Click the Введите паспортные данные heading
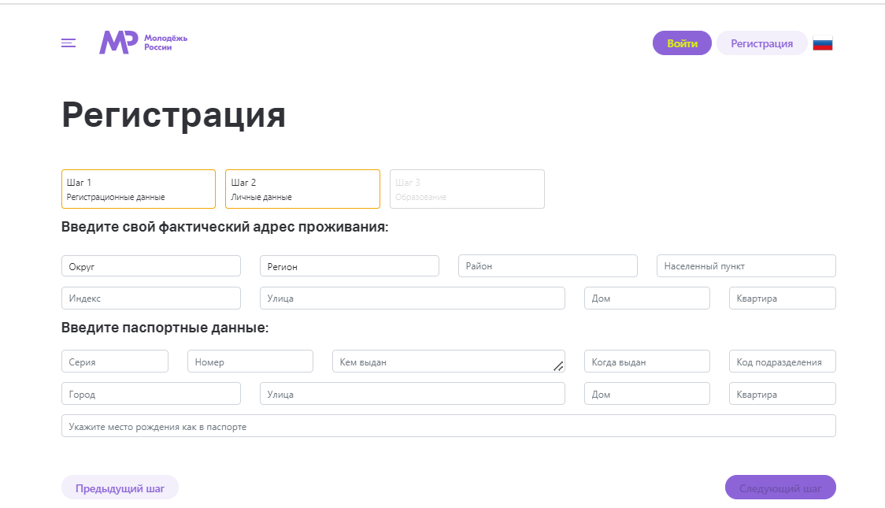 [165, 328]
